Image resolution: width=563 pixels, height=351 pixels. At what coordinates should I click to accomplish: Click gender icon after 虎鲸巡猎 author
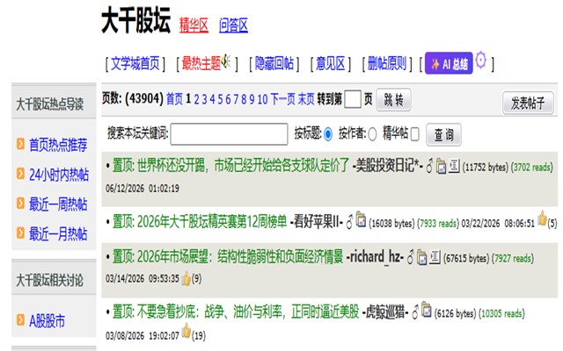point(415,312)
